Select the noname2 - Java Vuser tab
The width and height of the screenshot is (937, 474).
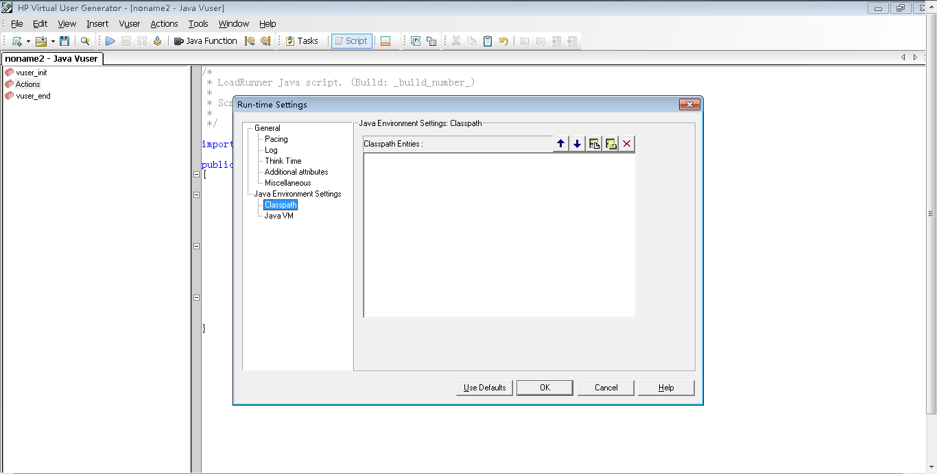tap(51, 58)
